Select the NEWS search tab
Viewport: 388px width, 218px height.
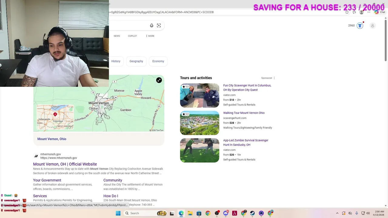point(117,36)
